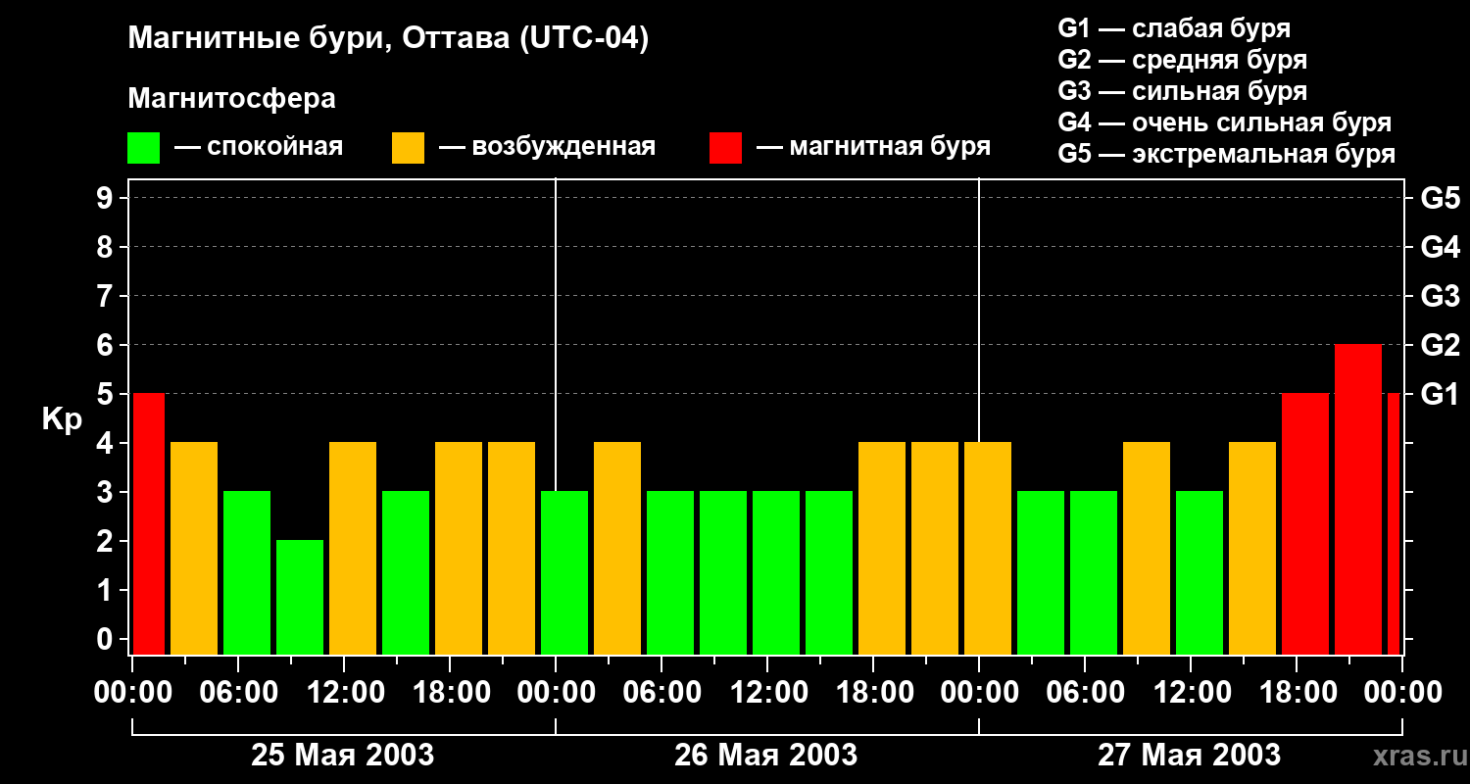Click the 'G4 — очень сильная буря' line
This screenshot has width=1470, height=784.
[1224, 122]
